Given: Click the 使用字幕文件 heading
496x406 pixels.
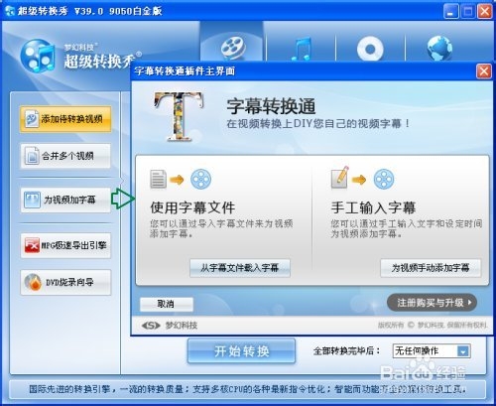Looking at the screenshot, I should [192, 207].
